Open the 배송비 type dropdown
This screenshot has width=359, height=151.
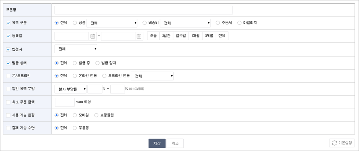click(185, 23)
